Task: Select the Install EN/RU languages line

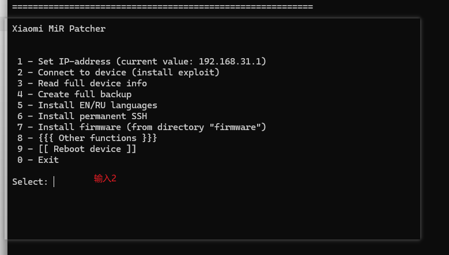Action: [87, 105]
